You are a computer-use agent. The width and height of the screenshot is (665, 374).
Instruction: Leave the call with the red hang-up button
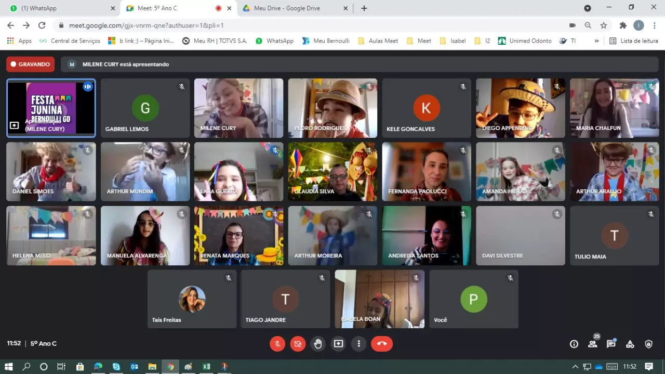point(382,344)
